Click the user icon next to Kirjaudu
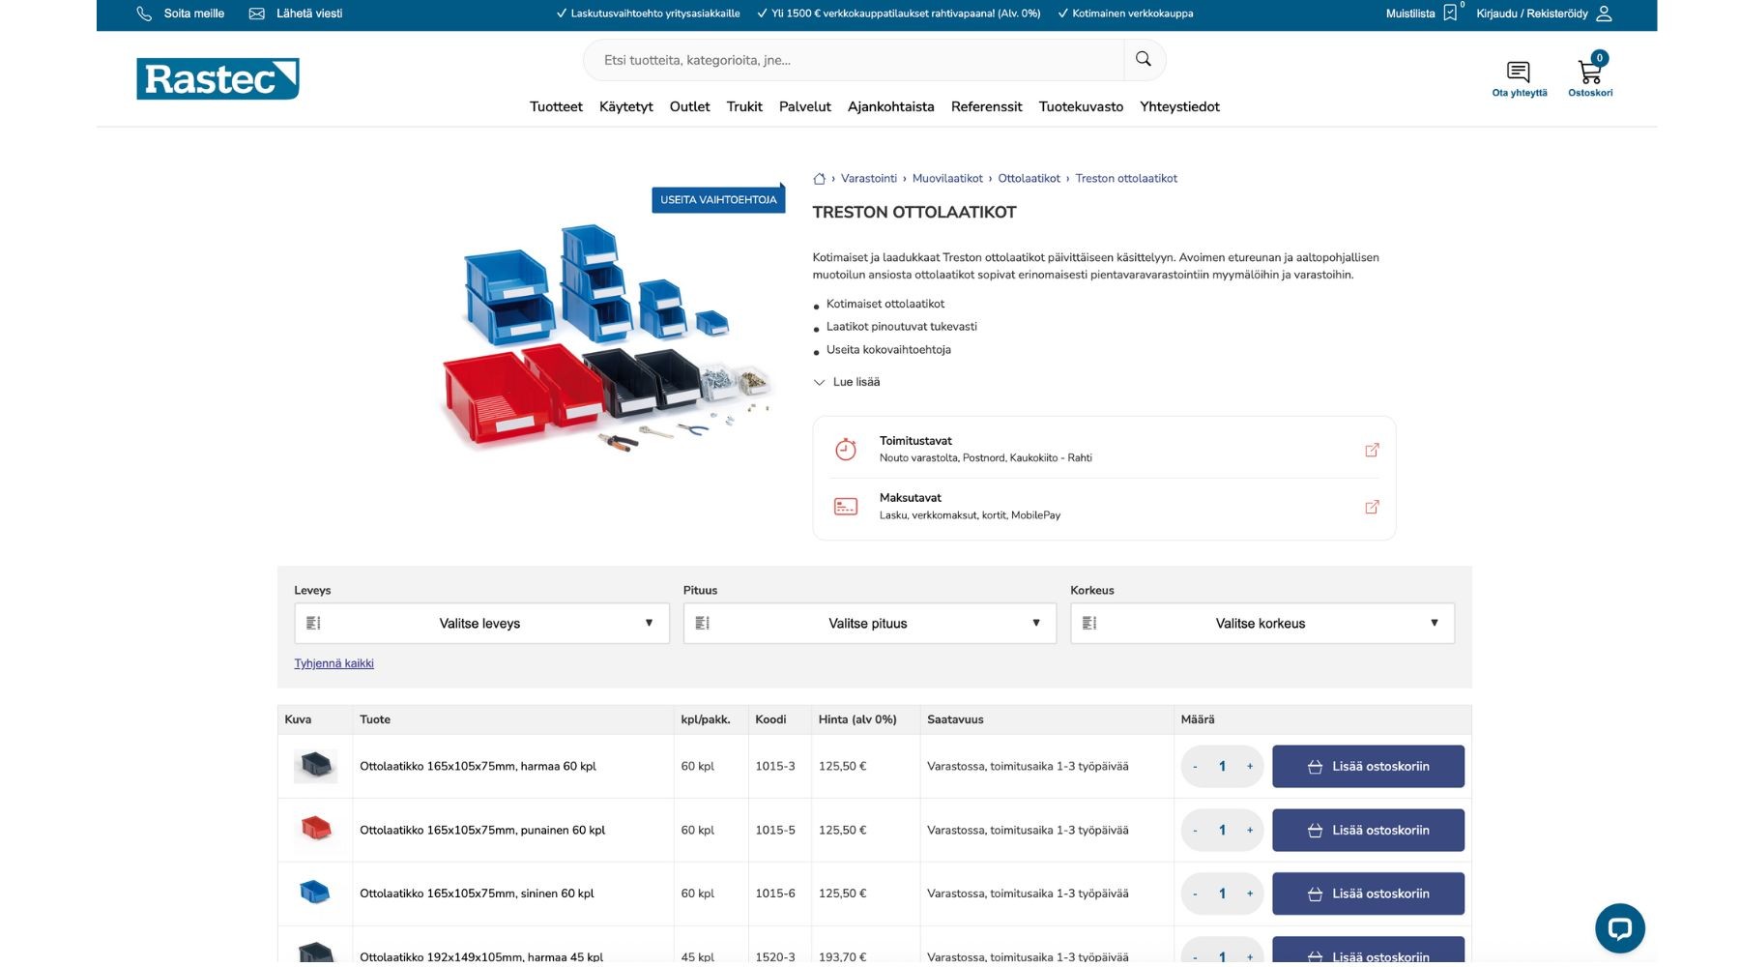 [x=1606, y=14]
